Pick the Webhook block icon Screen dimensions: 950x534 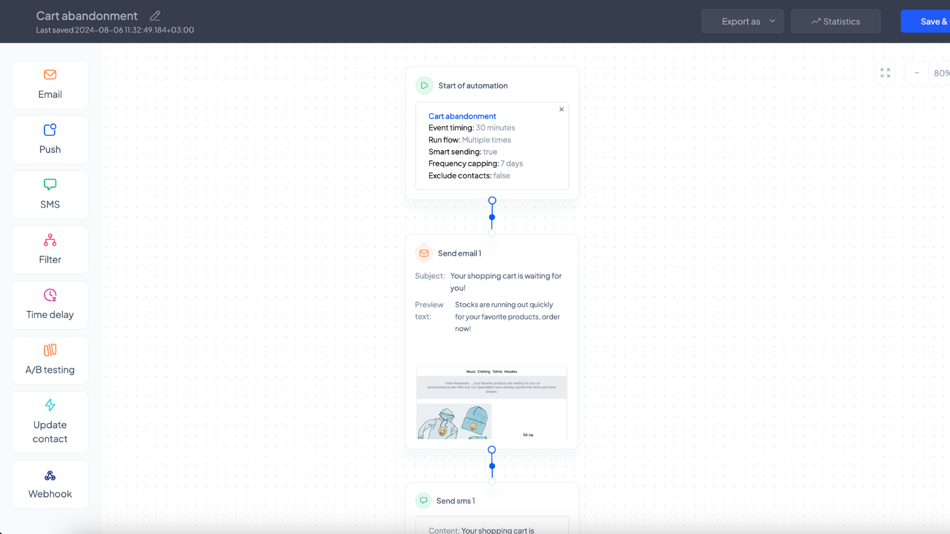50,475
